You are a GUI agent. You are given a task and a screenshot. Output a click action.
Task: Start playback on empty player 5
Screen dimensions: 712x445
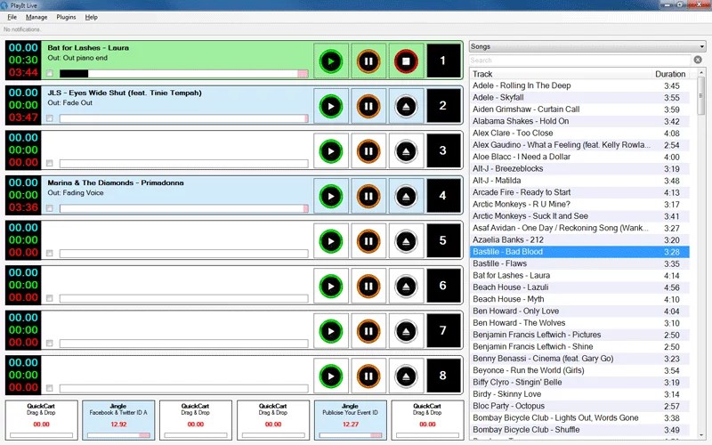point(330,241)
